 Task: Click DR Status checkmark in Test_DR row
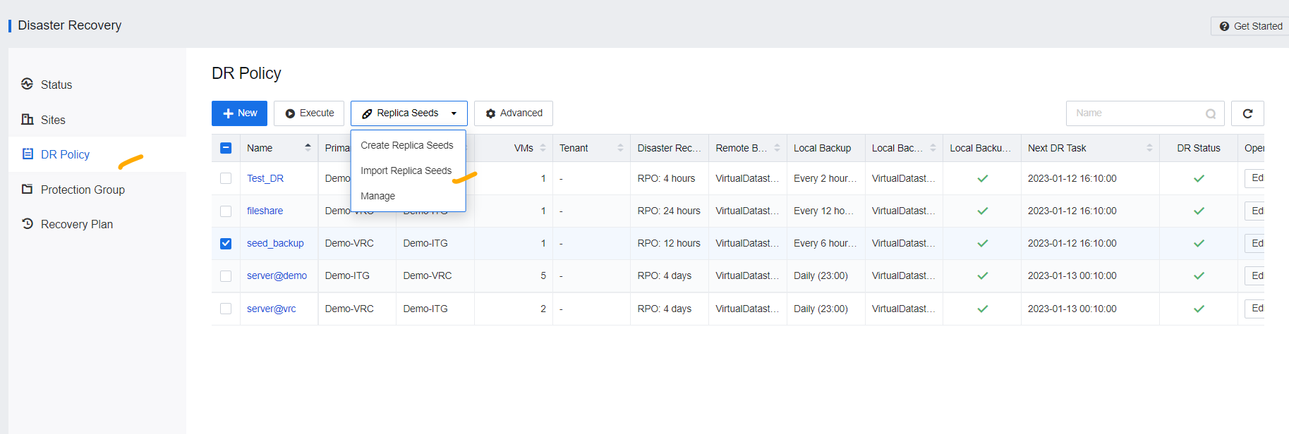1199,178
